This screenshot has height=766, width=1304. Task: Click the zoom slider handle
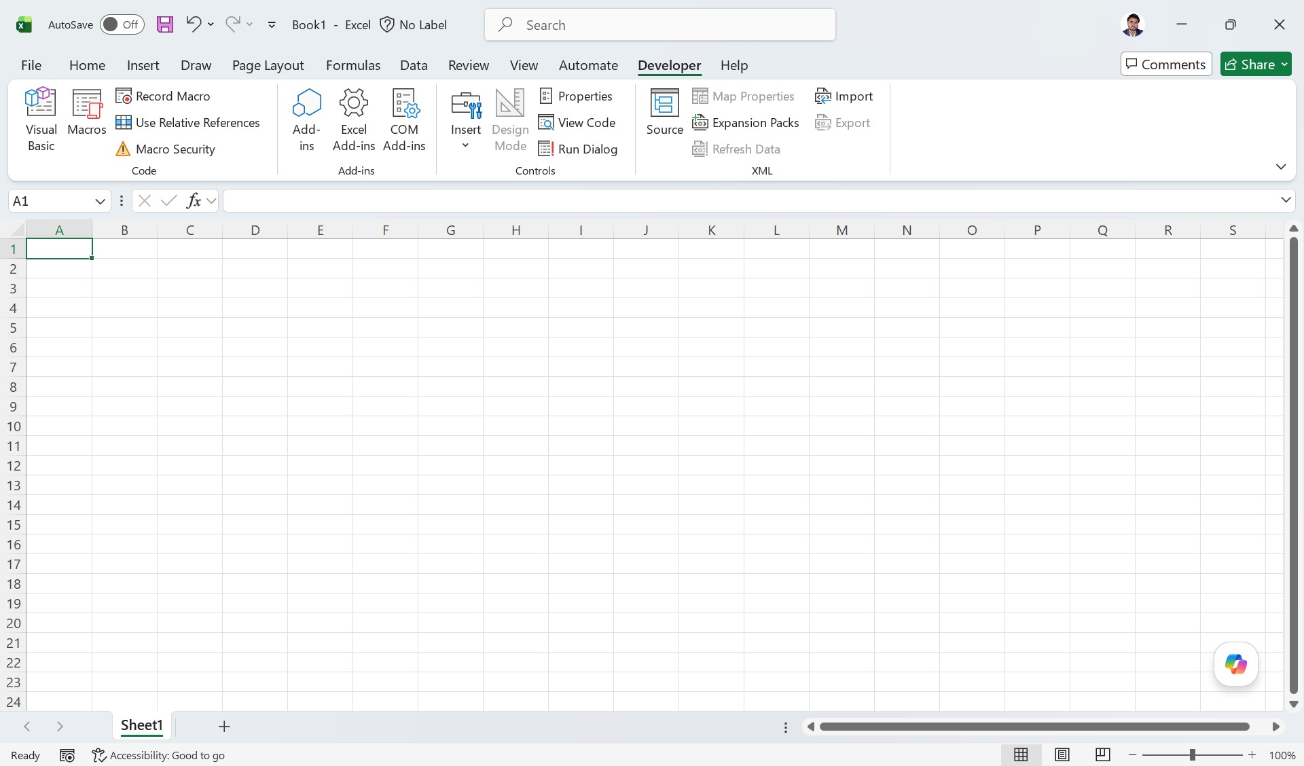pos(1192,755)
